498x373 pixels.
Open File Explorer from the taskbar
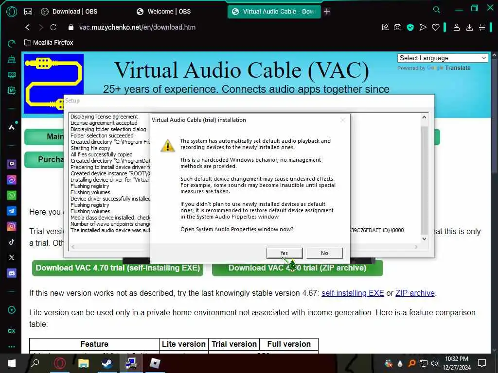[84, 363]
